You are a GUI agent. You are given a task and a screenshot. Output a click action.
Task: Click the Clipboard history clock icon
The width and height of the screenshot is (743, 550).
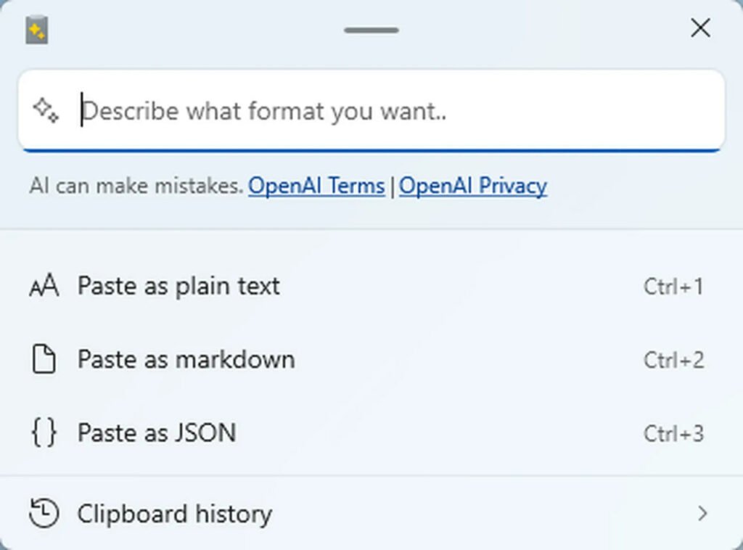coord(44,514)
